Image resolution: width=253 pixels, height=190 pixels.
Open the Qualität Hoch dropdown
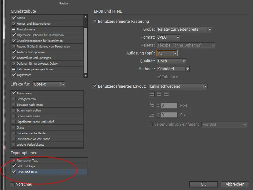[171, 61]
